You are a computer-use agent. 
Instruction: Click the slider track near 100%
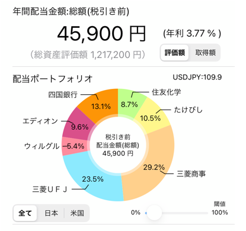[203, 213]
